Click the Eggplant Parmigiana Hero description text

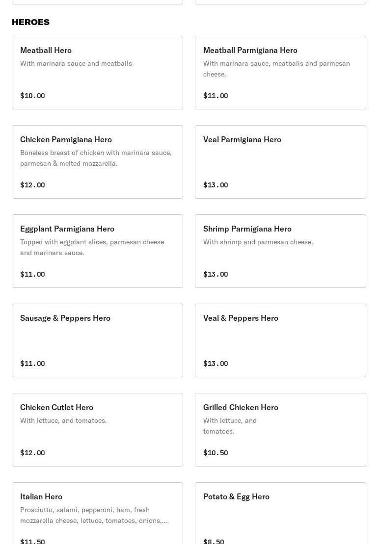pyautogui.click(x=92, y=247)
